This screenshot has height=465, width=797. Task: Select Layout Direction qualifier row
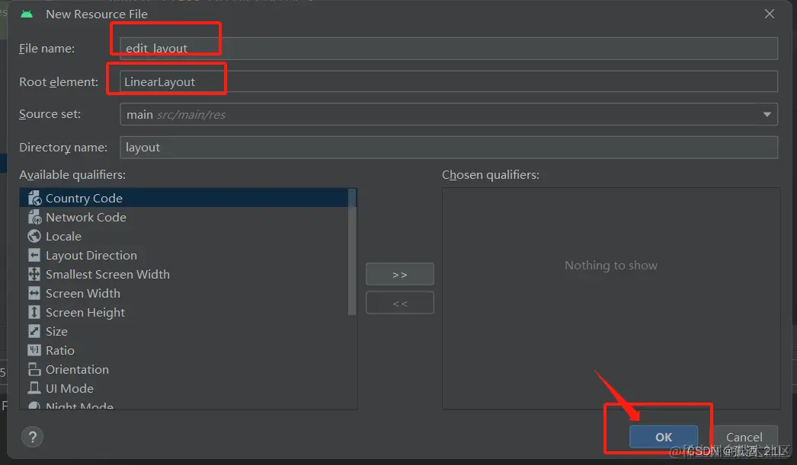pos(184,256)
